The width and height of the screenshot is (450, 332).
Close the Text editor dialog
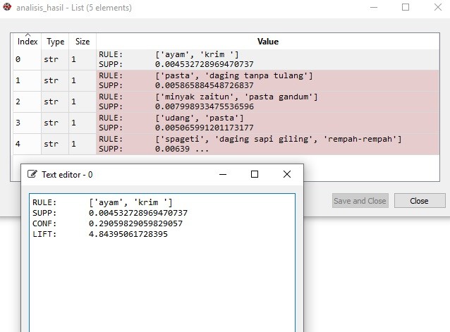[286, 174]
